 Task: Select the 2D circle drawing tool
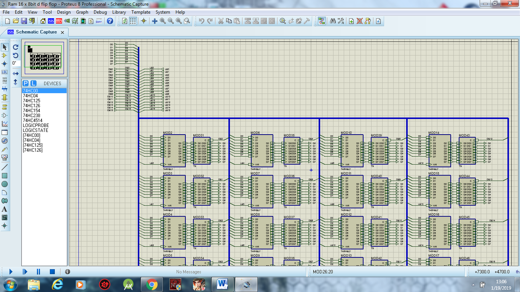click(x=5, y=184)
